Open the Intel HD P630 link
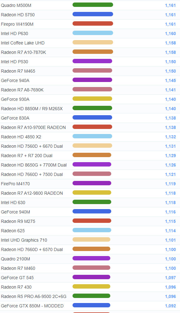Image resolution: width=180 pixels, height=313 pixels. [x=14, y=33]
